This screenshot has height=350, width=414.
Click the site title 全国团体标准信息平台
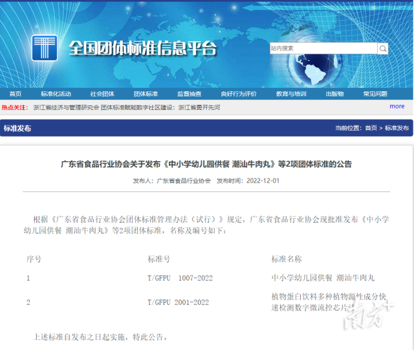pos(143,49)
